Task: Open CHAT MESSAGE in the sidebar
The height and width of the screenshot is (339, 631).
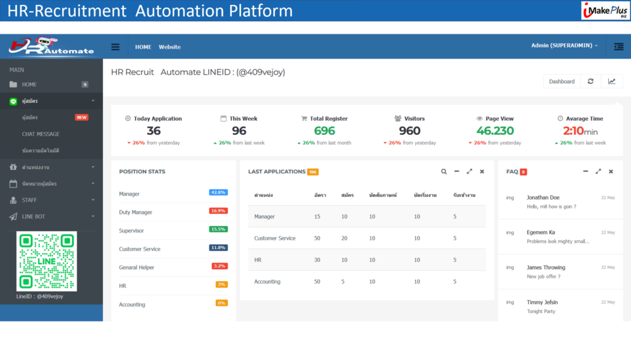Action: point(41,134)
